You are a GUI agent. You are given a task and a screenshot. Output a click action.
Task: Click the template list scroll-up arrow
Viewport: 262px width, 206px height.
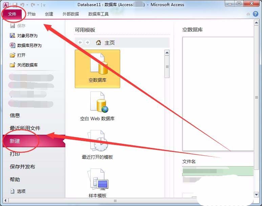(x=167, y=53)
